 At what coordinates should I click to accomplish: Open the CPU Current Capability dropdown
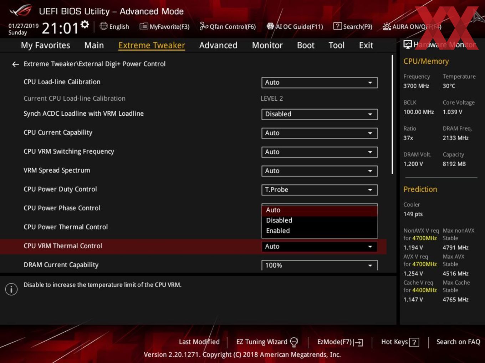(319, 133)
